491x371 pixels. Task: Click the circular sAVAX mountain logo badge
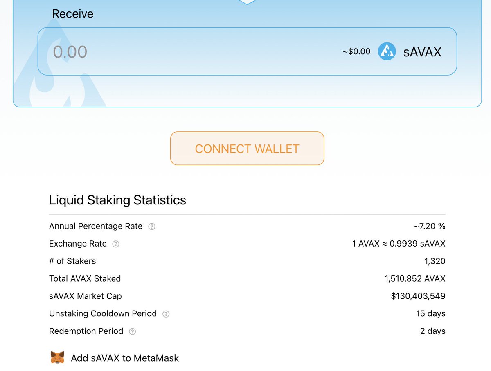(x=386, y=51)
